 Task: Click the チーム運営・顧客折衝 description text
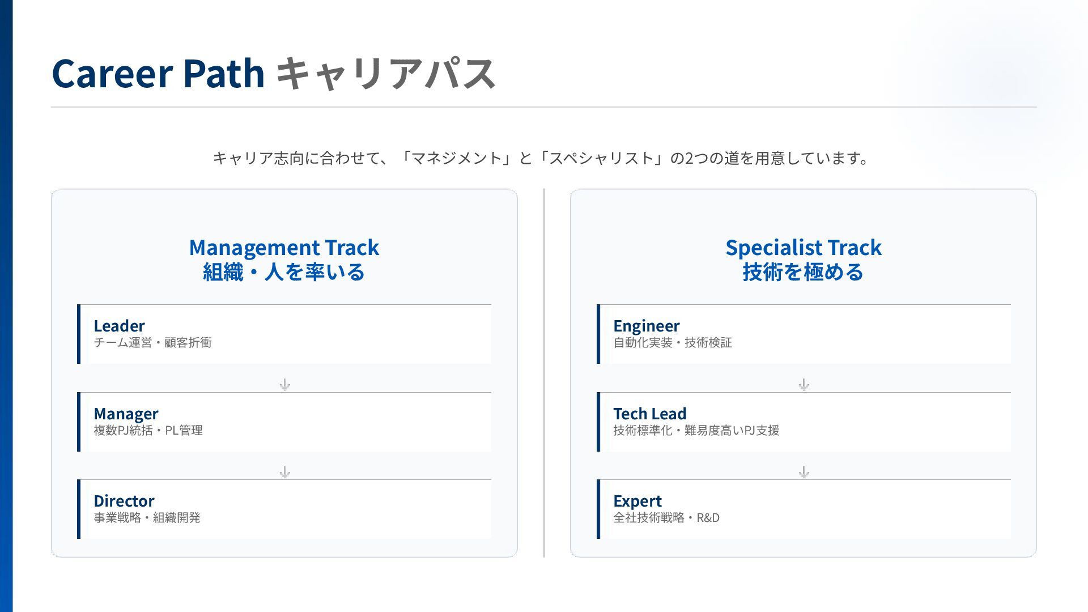coord(152,342)
